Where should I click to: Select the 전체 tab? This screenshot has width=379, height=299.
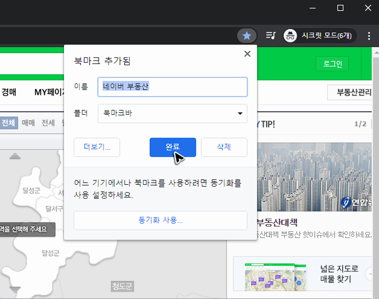coord(8,123)
